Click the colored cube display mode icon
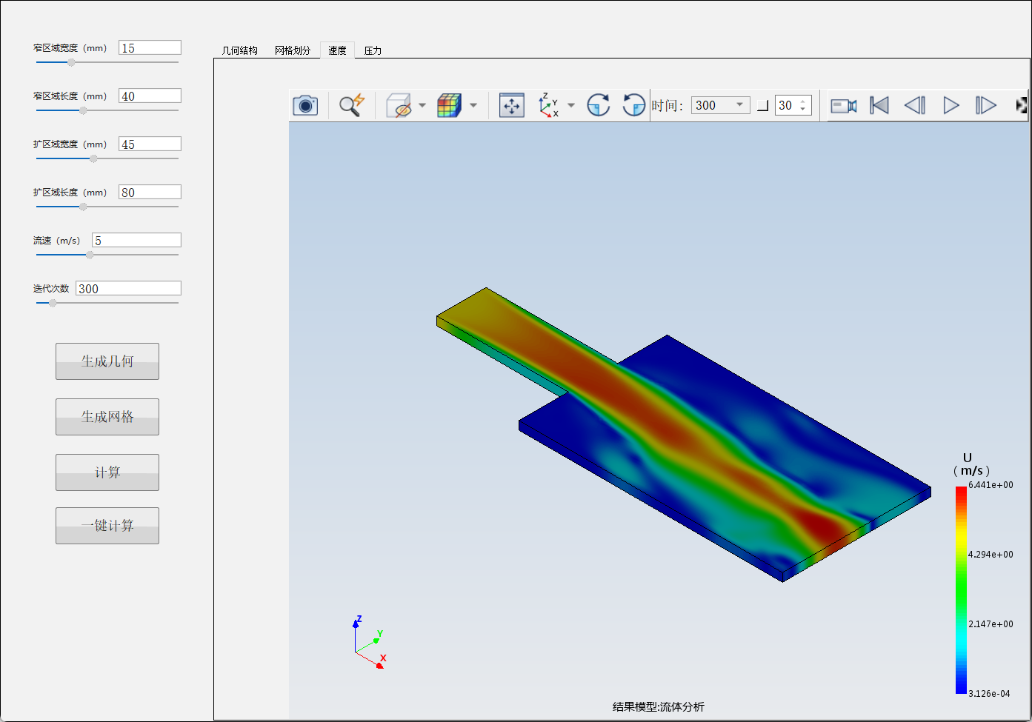The width and height of the screenshot is (1032, 722). [449, 105]
